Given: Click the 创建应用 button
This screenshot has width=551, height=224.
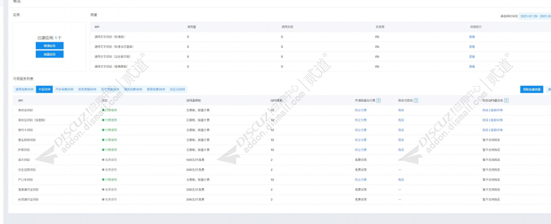Looking at the screenshot, I should point(50,54).
